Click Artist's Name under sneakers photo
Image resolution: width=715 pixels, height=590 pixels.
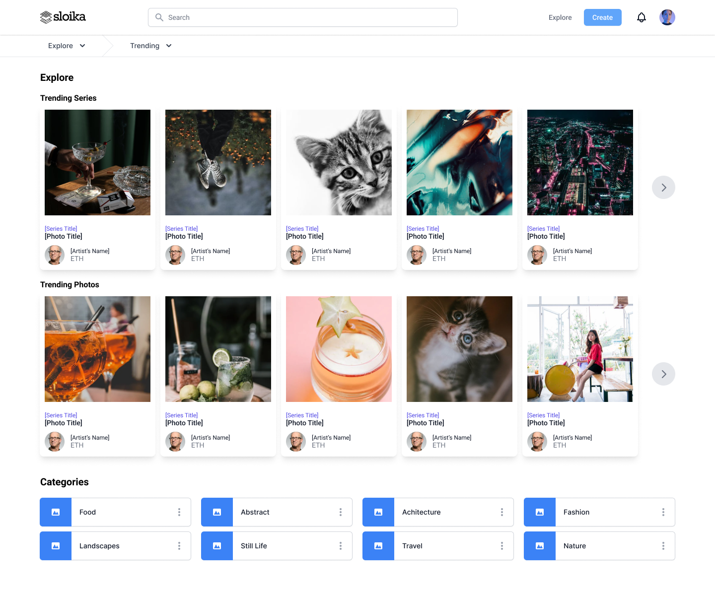[211, 251]
